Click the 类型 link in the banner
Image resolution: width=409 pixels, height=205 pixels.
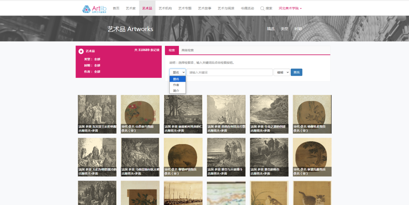(x=284, y=29)
